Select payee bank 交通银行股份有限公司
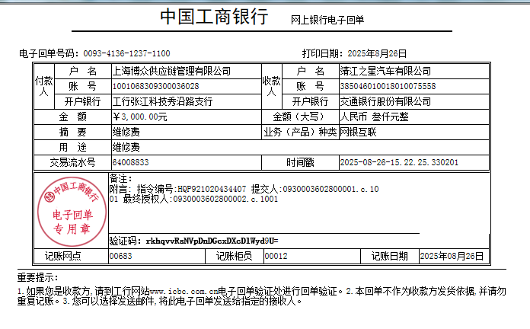Viewport: 530px width, 329px height. (x=385, y=101)
